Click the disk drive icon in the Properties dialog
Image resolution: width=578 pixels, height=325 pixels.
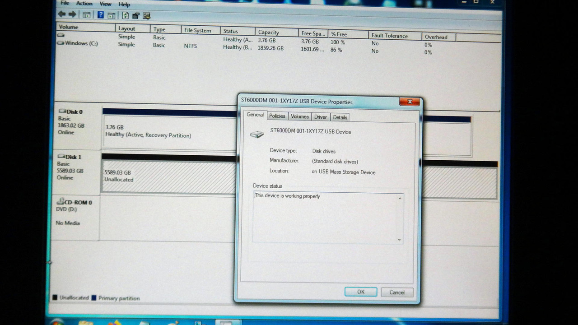pyautogui.click(x=257, y=134)
